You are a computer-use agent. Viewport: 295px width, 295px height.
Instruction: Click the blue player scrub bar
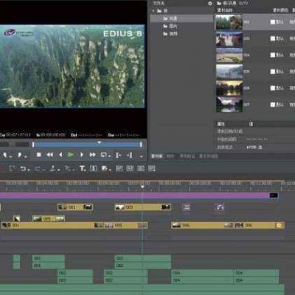pyautogui.click(x=87, y=145)
